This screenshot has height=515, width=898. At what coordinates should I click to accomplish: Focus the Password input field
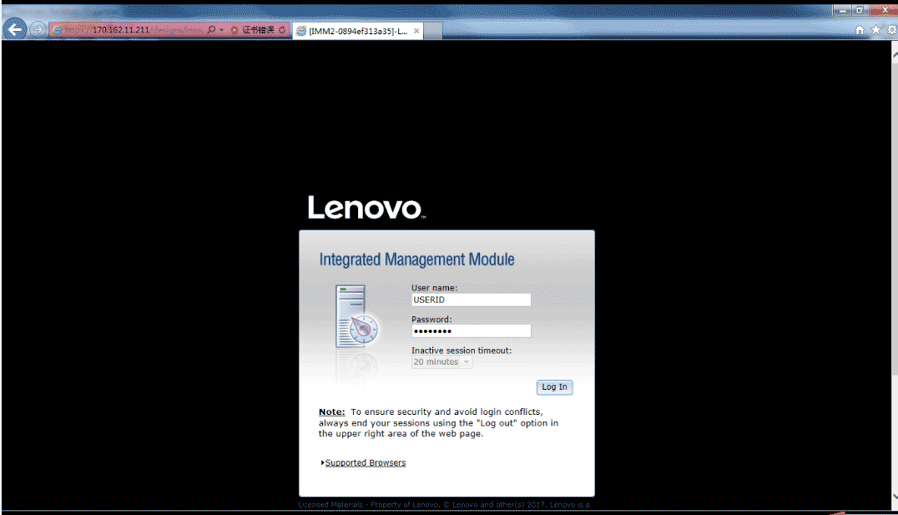tap(471, 331)
